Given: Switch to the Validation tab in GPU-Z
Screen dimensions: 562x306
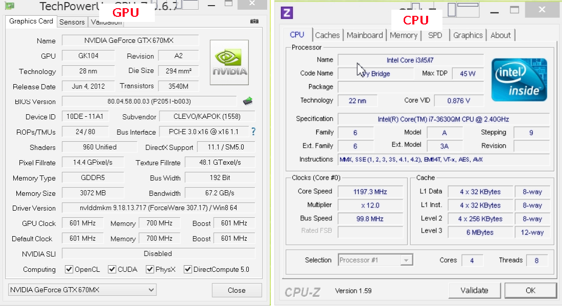Looking at the screenshot, I should (106, 22).
